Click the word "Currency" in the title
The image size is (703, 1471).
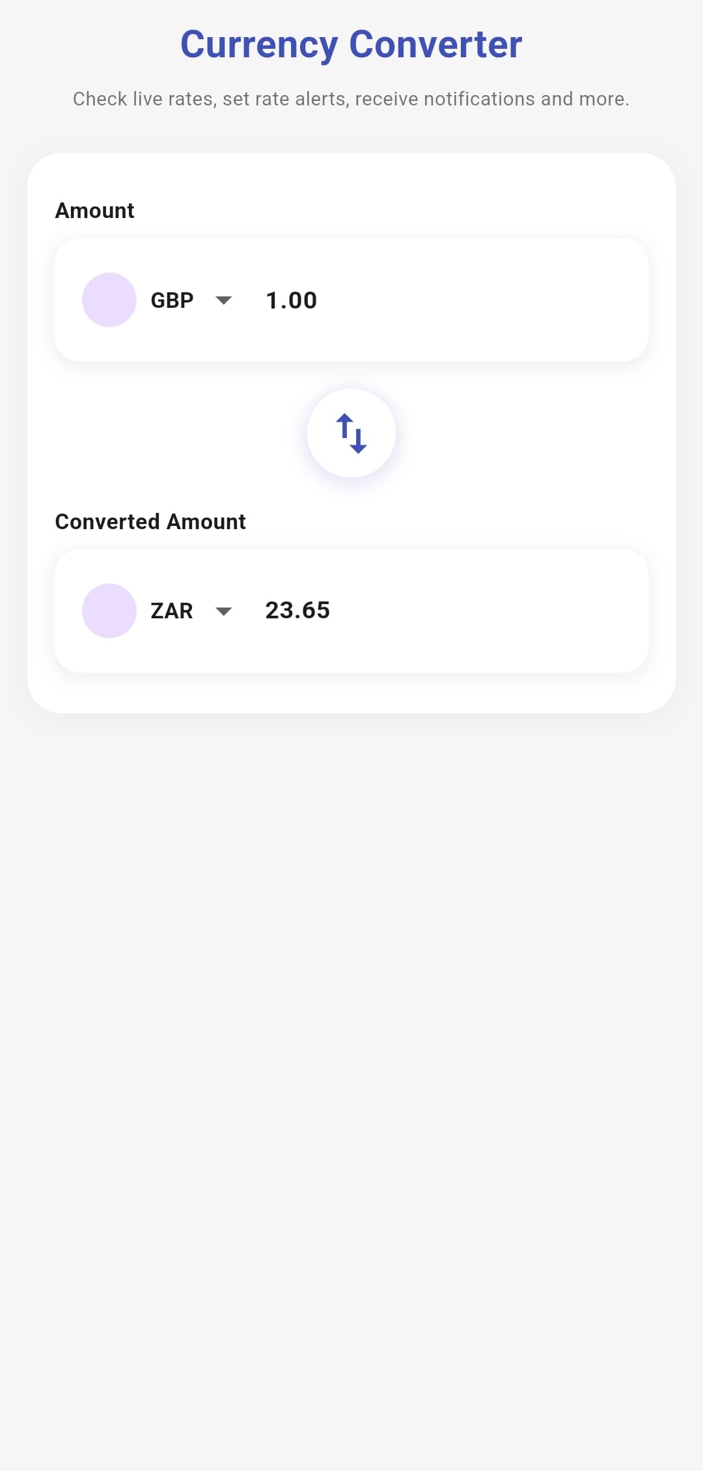click(x=259, y=45)
